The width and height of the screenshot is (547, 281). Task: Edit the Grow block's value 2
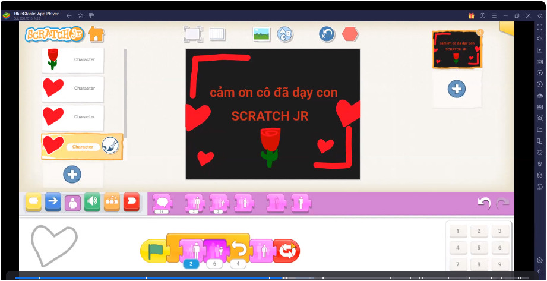tap(191, 264)
